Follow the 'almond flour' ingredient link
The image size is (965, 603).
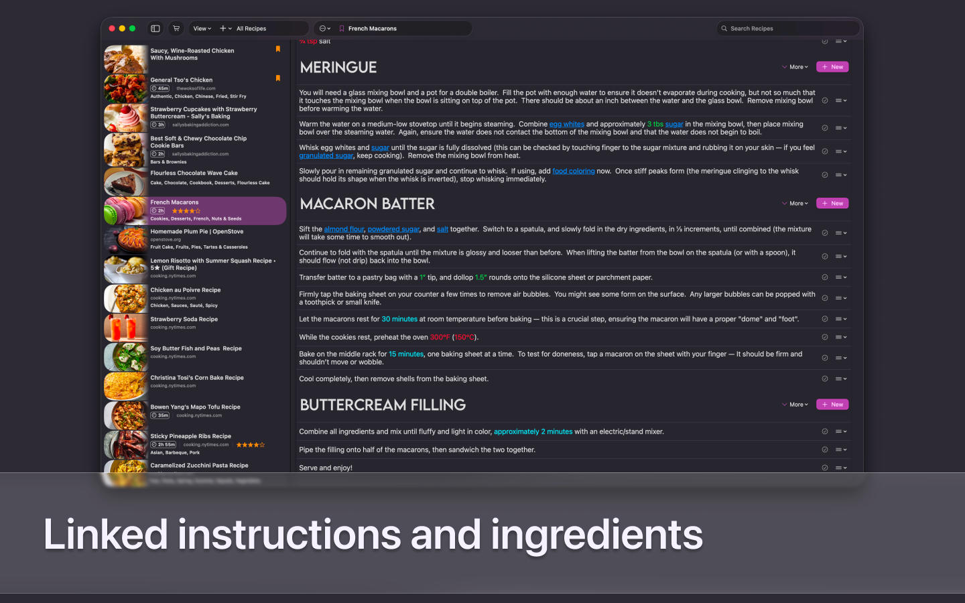pyautogui.click(x=344, y=229)
